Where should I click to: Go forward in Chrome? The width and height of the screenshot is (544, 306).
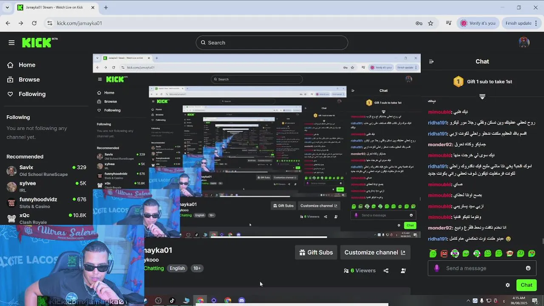pyautogui.click(x=21, y=23)
